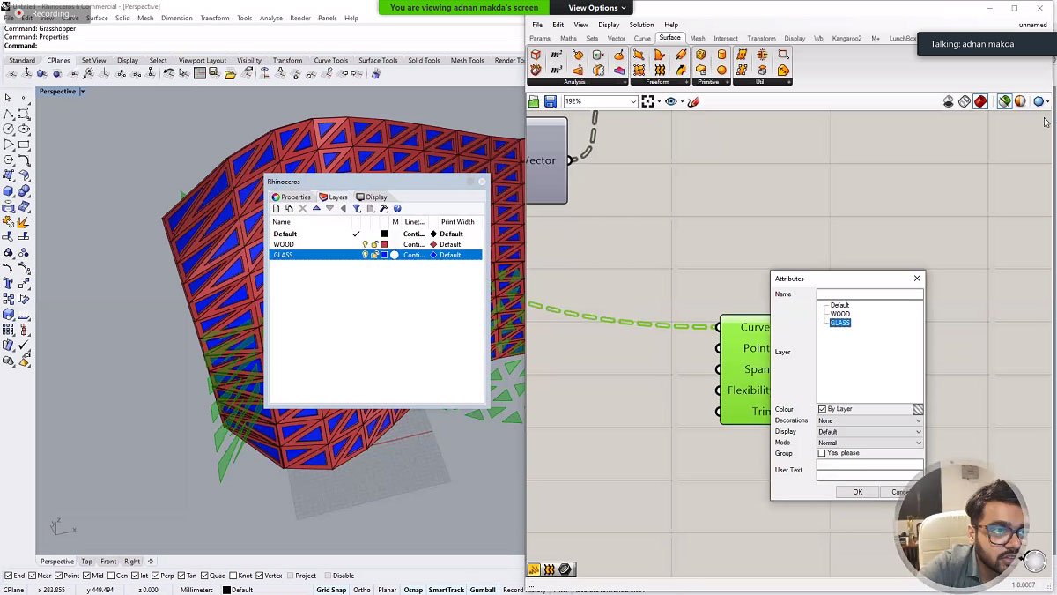
Task: Click the move layer up arrow
Action: click(x=316, y=209)
